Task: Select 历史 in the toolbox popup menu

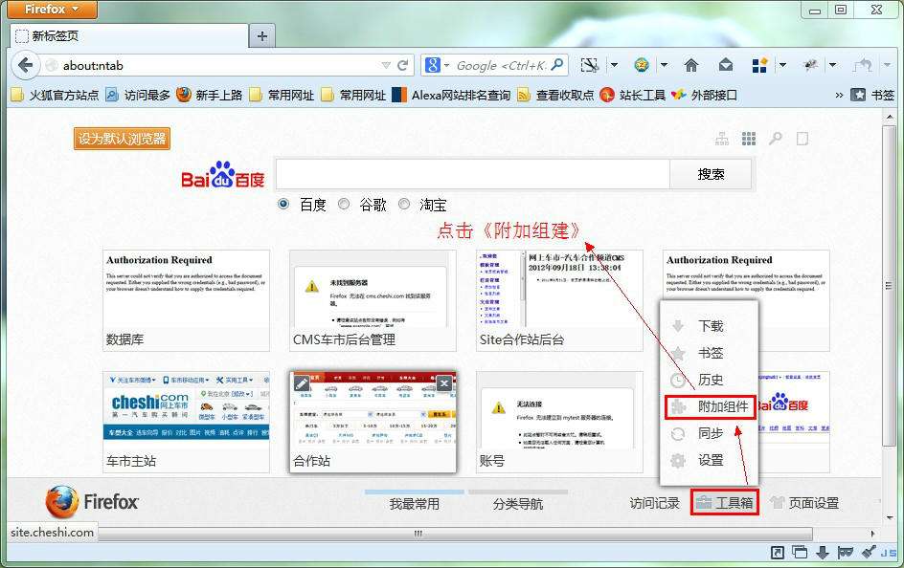Action: [710, 380]
